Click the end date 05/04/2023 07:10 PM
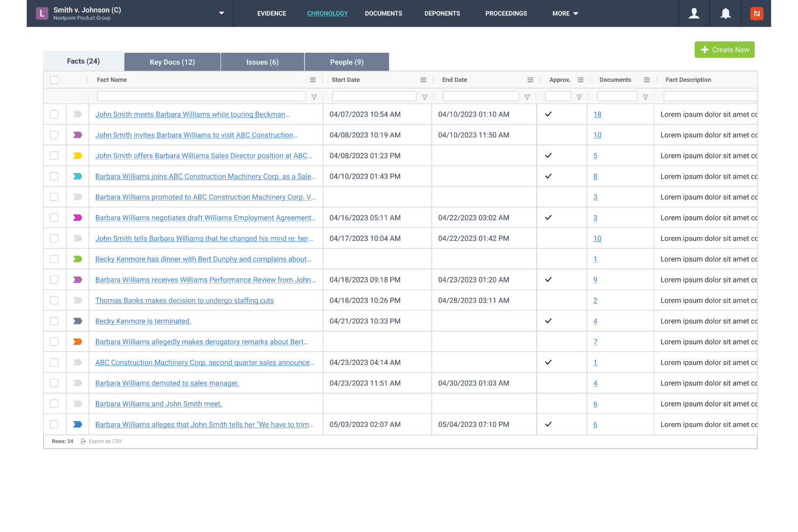 click(x=473, y=425)
